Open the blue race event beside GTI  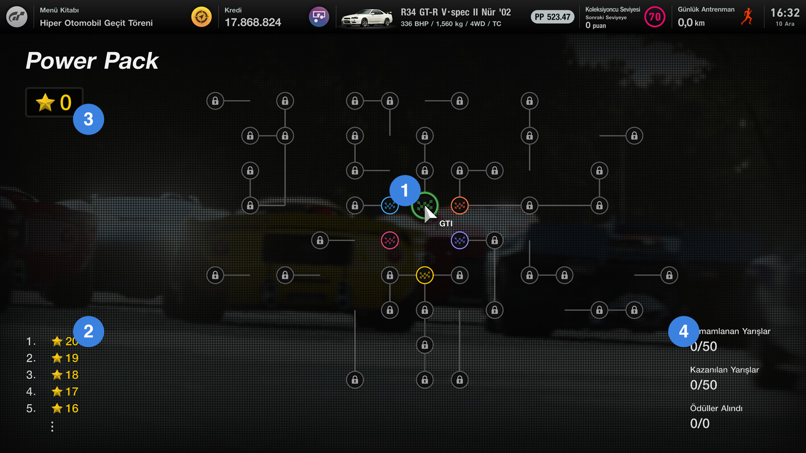click(x=390, y=206)
